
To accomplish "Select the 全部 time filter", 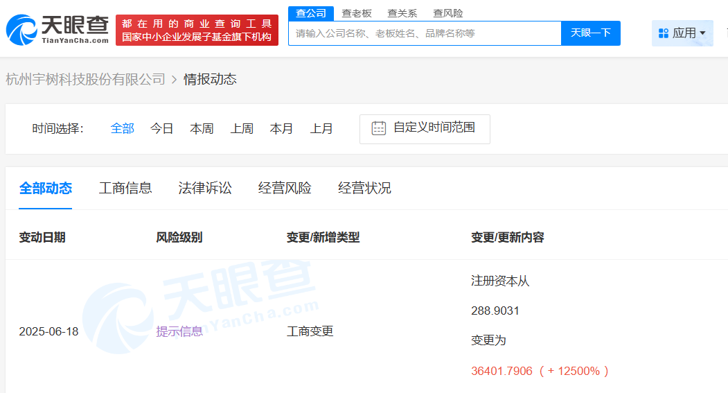I will point(122,128).
